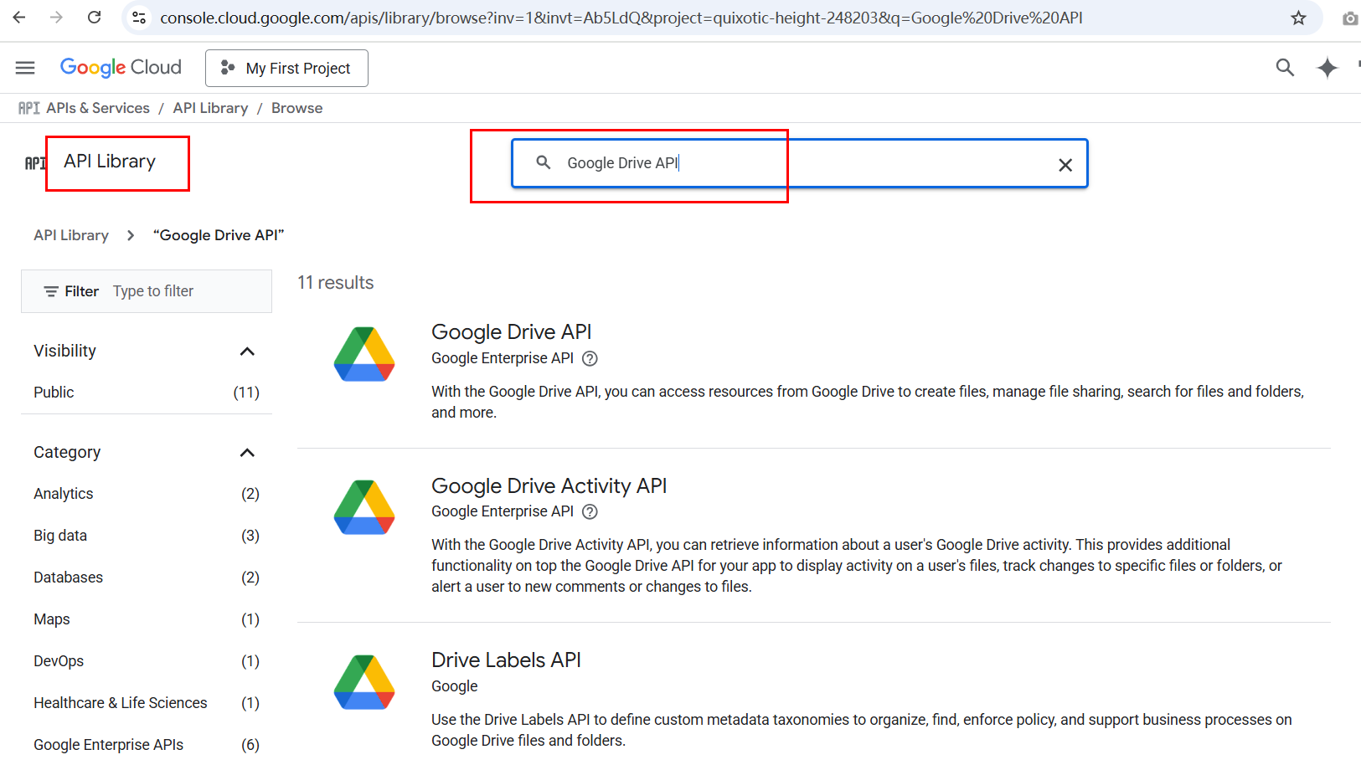Click the Google Drive API description text
Screen dimensions: 1361x765
[x=868, y=402]
